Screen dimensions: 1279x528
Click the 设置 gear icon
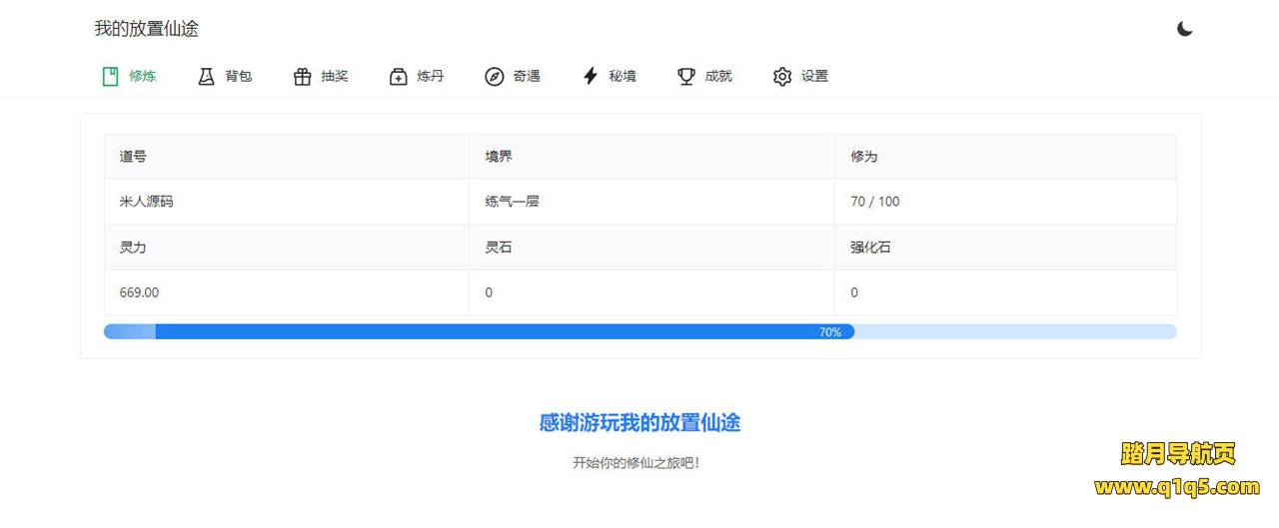point(782,76)
